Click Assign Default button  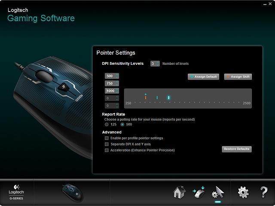203,77
